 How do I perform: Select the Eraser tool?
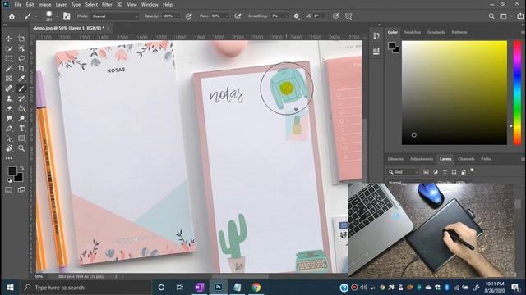9,109
